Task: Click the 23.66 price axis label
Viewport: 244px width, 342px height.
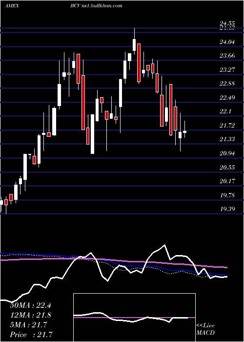Action: click(x=227, y=56)
